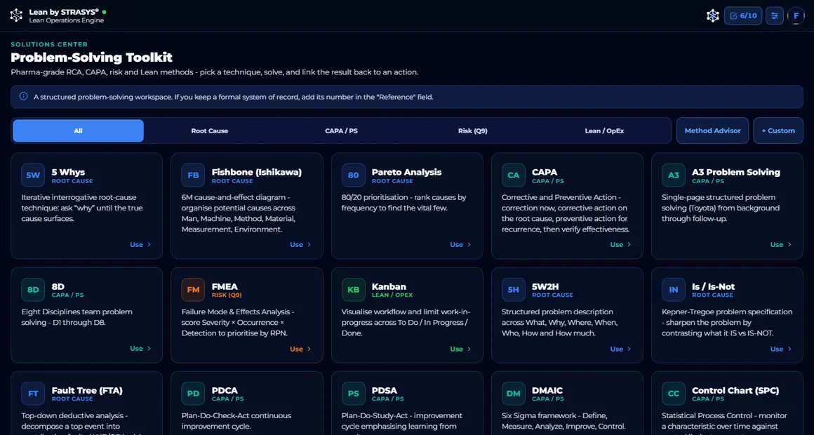This screenshot has width=814, height=435.
Task: Click the DM icon on DMAIC card
Action: 514,394
